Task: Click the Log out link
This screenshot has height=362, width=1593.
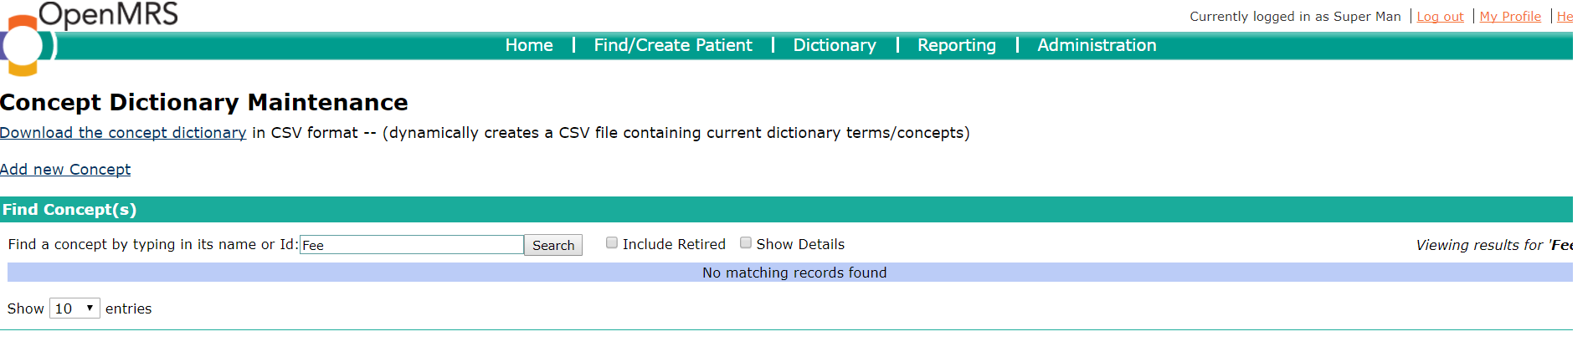Action: click(1440, 17)
